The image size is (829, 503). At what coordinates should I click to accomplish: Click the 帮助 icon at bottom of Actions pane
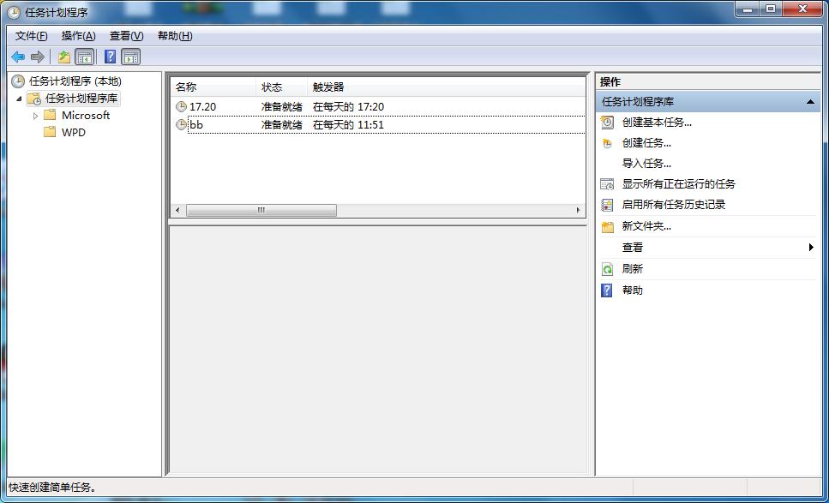[x=607, y=289]
